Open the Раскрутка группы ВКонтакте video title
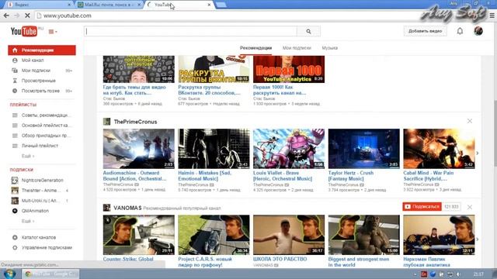 point(209,90)
